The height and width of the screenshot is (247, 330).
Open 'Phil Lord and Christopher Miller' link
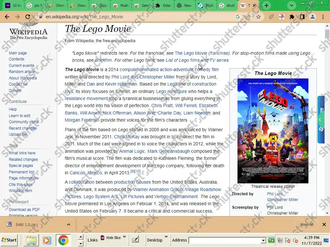pos(143,77)
